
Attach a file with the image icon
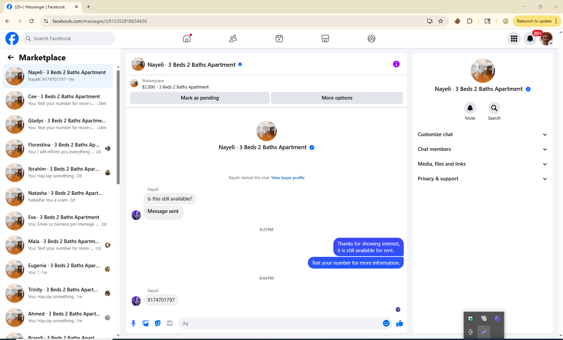tap(146, 323)
